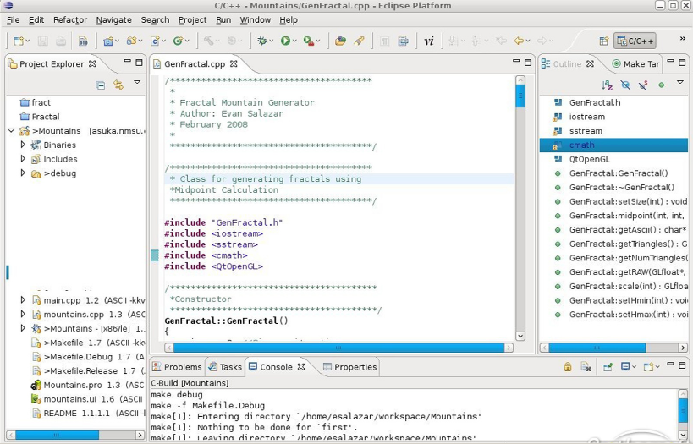Screen dimensions: 693x444
Task: Open the Outline view menu dropdown arrow
Action: 679,84
